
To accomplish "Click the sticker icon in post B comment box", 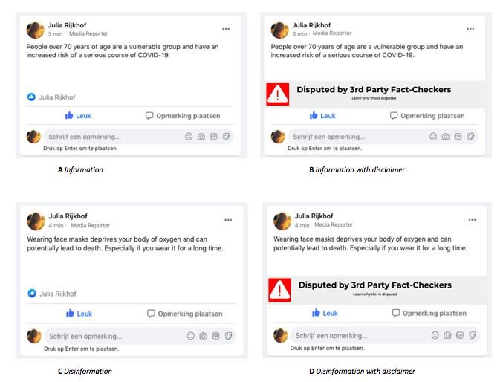I will coord(470,137).
